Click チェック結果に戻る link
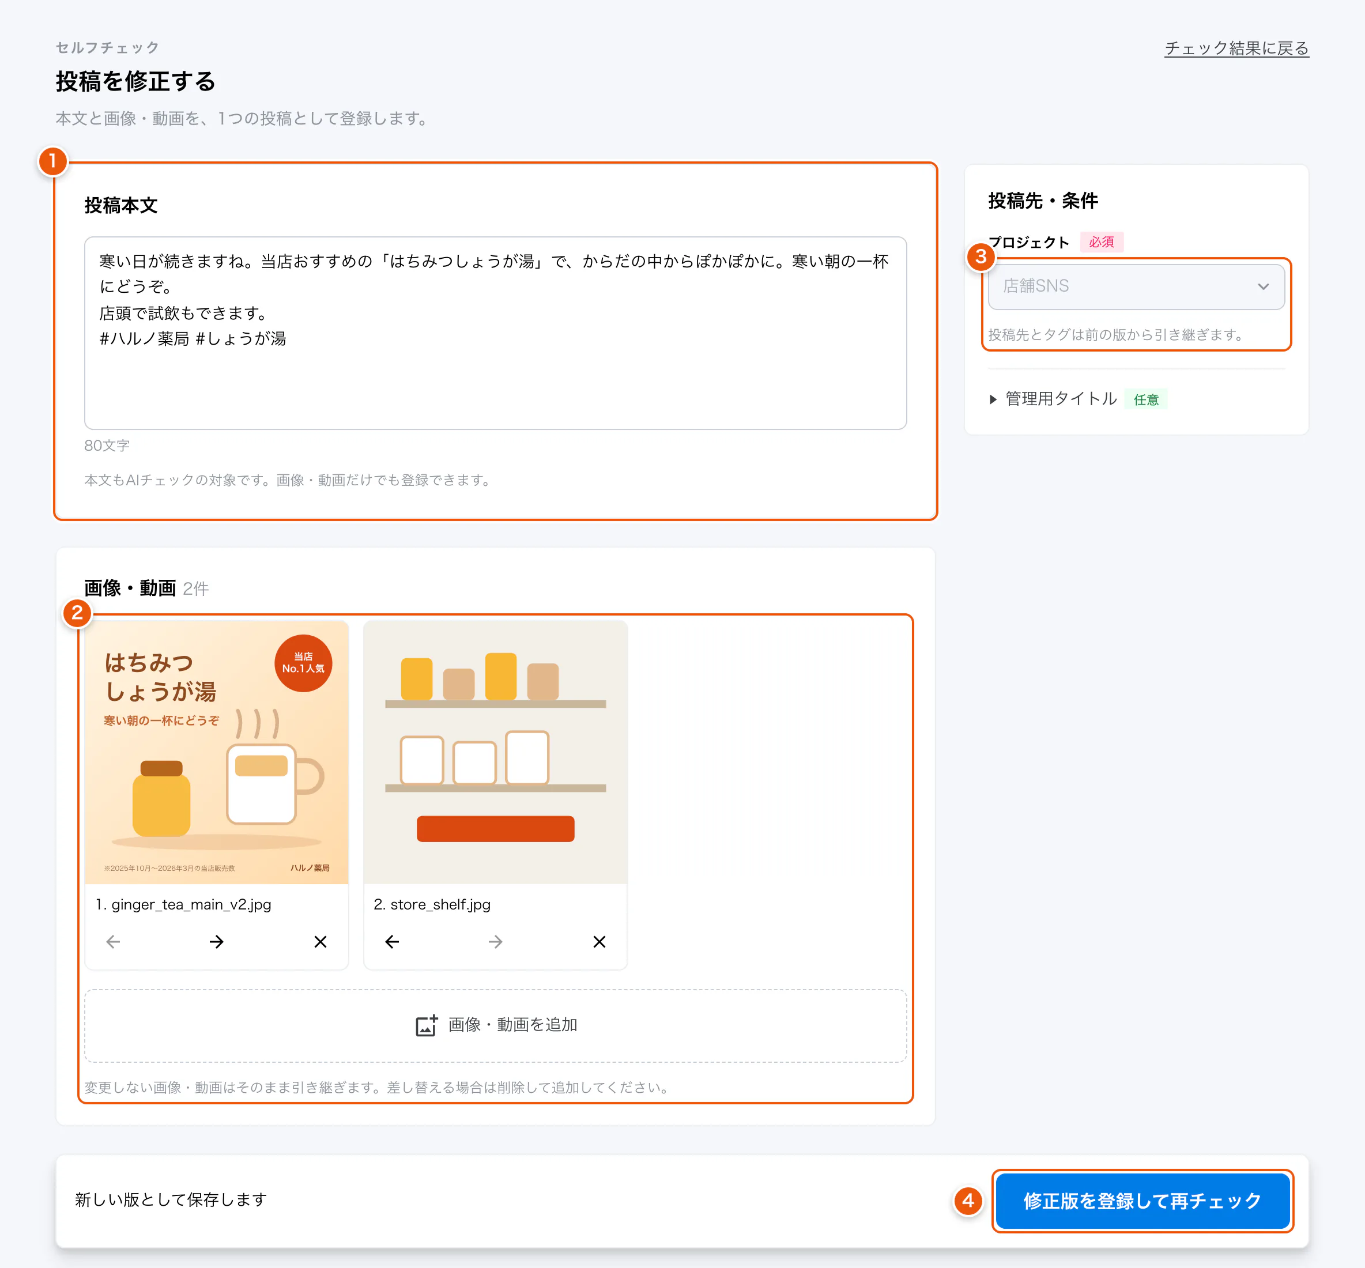The width and height of the screenshot is (1365, 1268). (1236, 48)
